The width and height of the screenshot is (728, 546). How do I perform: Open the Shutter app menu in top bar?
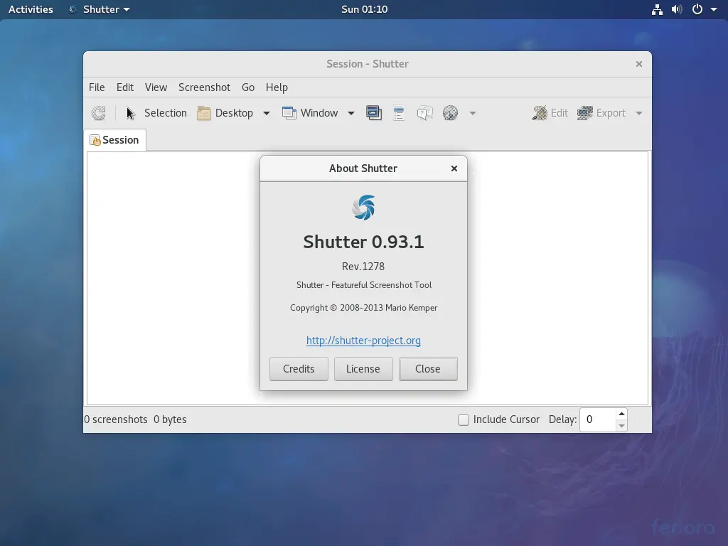pyautogui.click(x=100, y=9)
